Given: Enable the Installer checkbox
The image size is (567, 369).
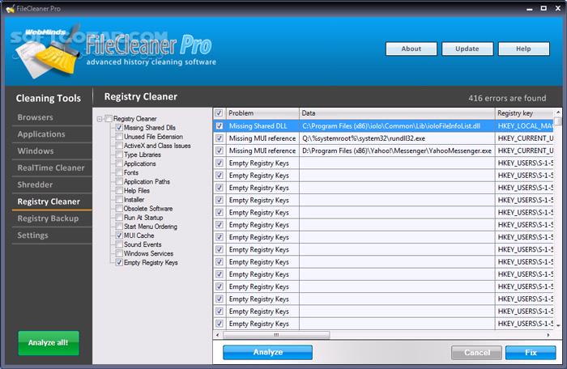Looking at the screenshot, I should (x=119, y=200).
